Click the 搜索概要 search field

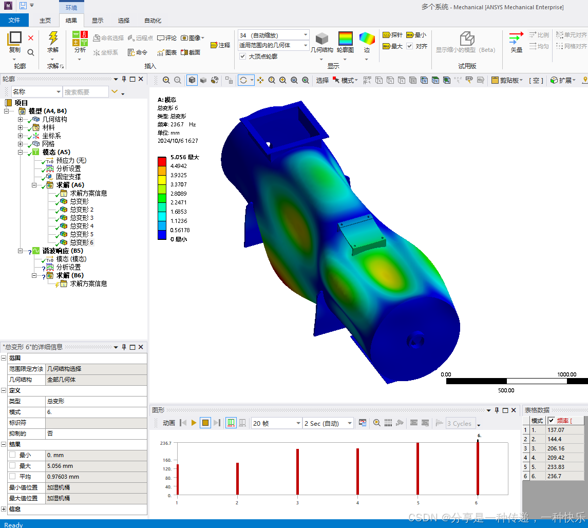[85, 92]
